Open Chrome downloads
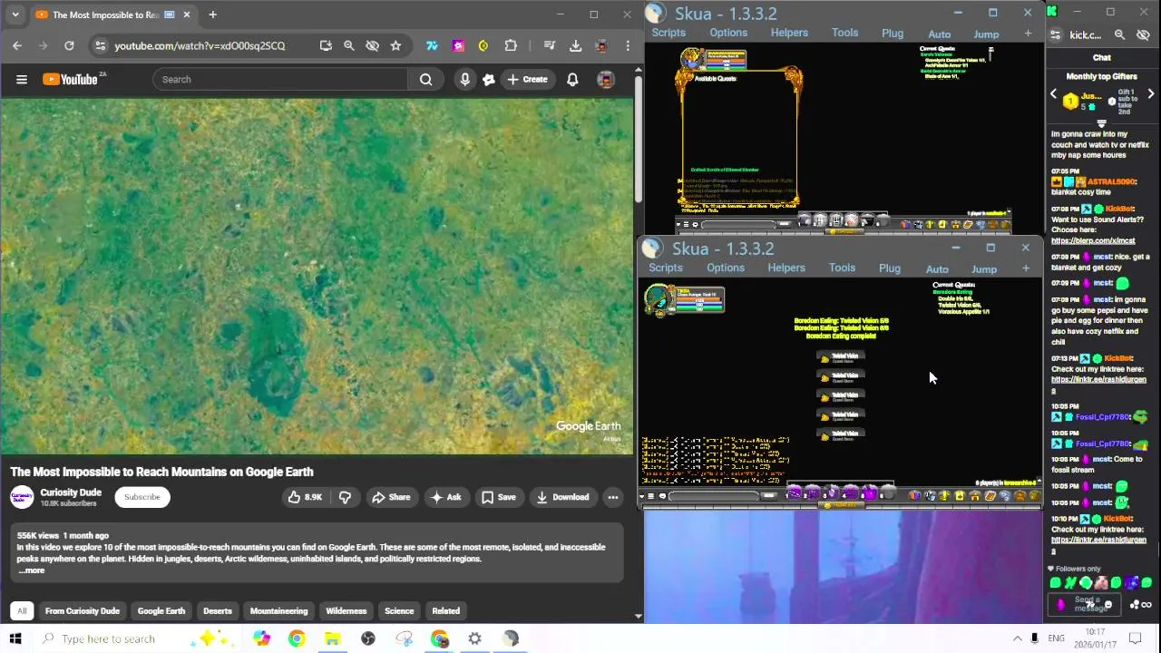The image size is (1161, 653). pos(575,45)
